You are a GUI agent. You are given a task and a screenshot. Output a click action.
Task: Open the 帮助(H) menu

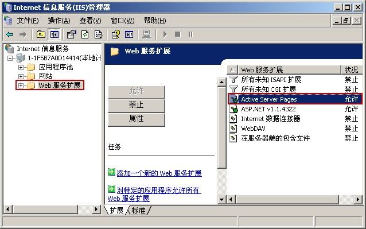[155, 21]
